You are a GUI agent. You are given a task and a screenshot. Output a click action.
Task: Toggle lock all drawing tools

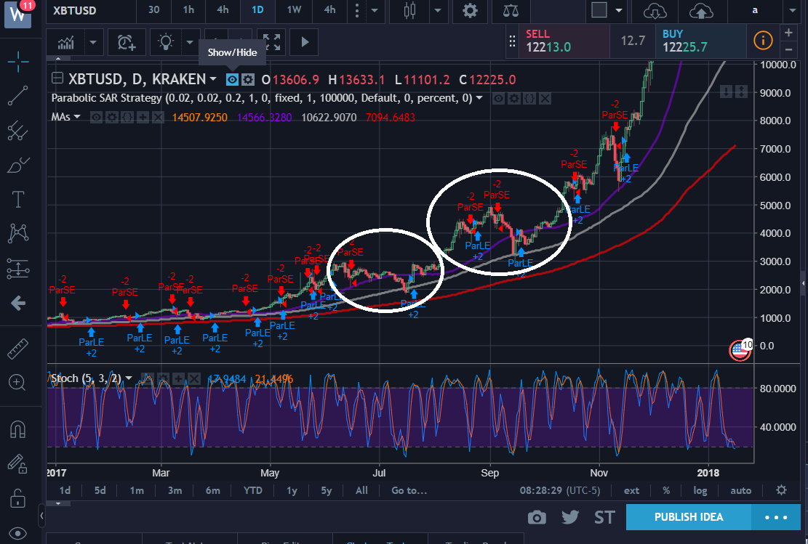18,498
